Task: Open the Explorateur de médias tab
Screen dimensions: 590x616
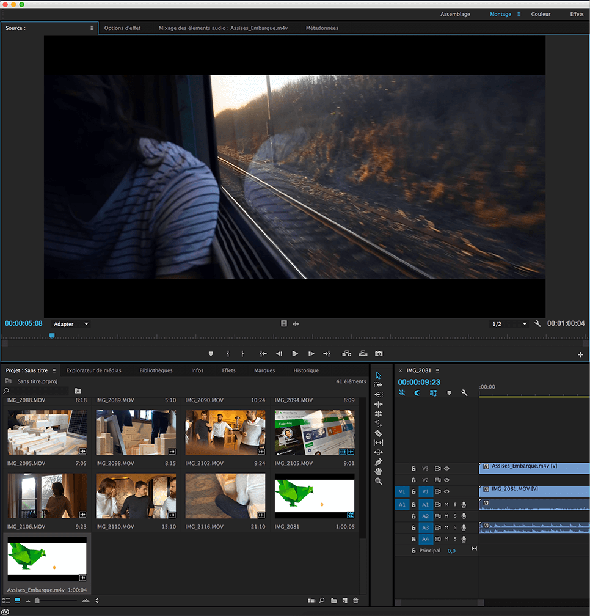Action: 93,370
